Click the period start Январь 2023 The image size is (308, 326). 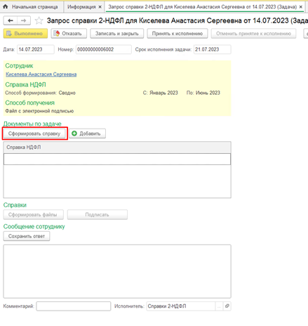tap(163, 93)
